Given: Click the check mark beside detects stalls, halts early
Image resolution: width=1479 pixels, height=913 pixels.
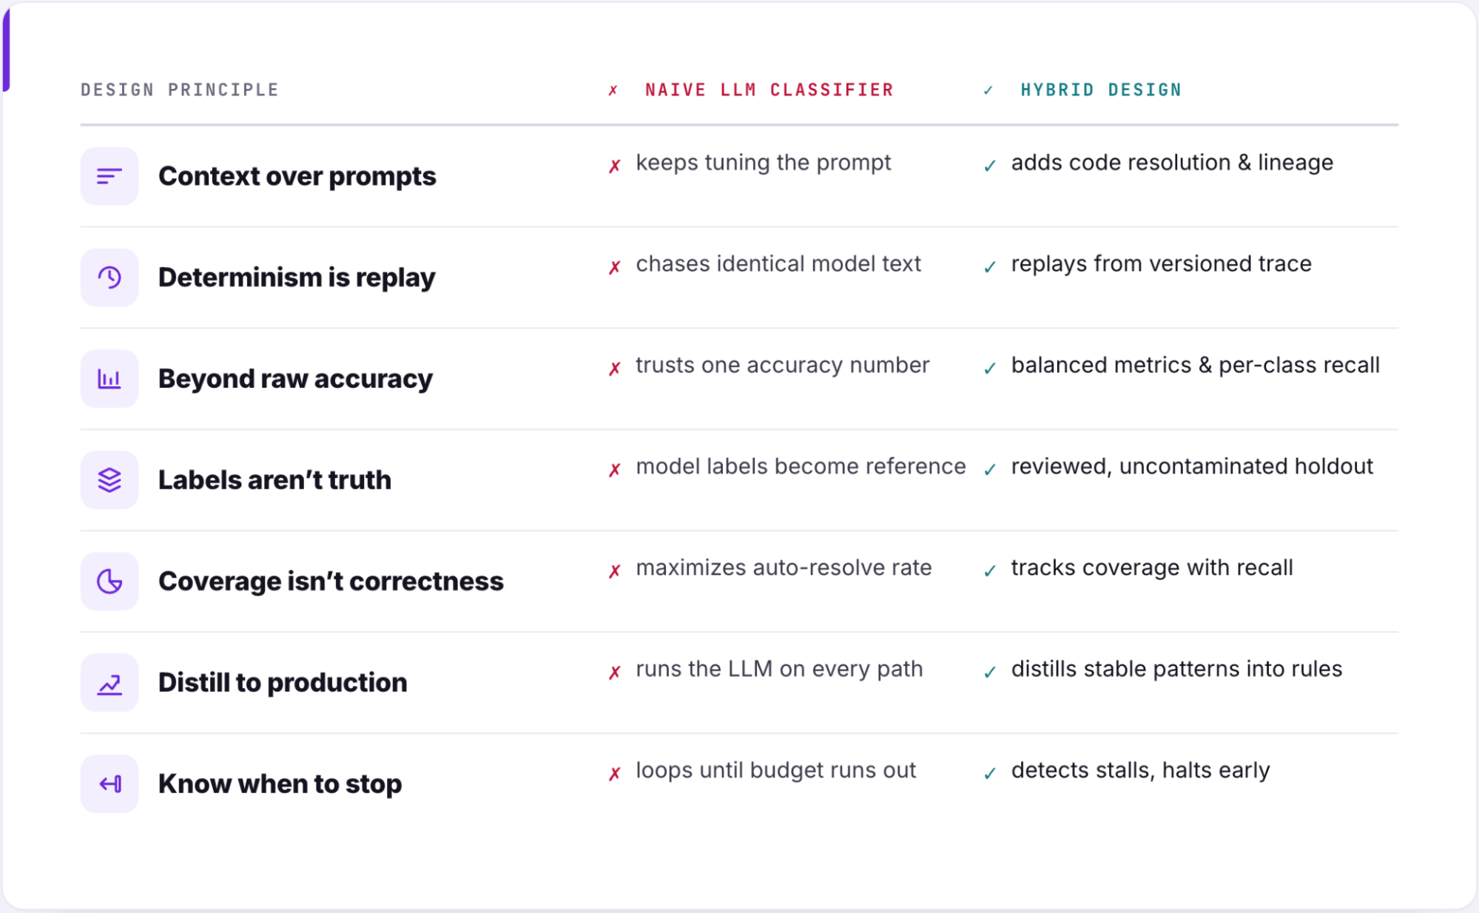Looking at the screenshot, I should coord(990,774).
